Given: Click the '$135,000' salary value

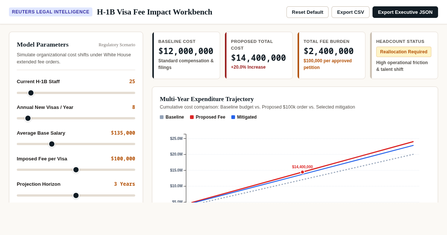Looking at the screenshot, I should 123,133.
